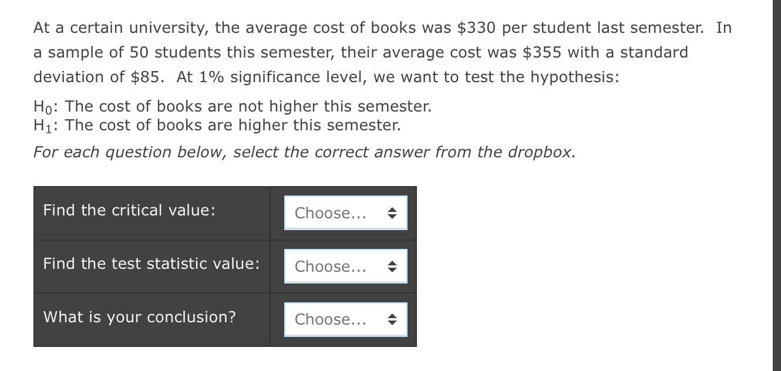Click the arrow icon in conclusion dropdown
This screenshot has height=371, width=781.
[x=392, y=319]
